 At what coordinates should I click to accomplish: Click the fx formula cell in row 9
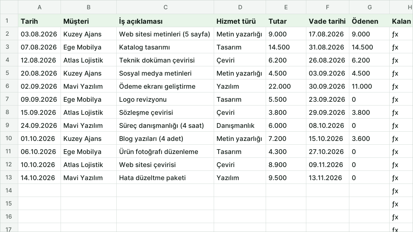[401, 125]
